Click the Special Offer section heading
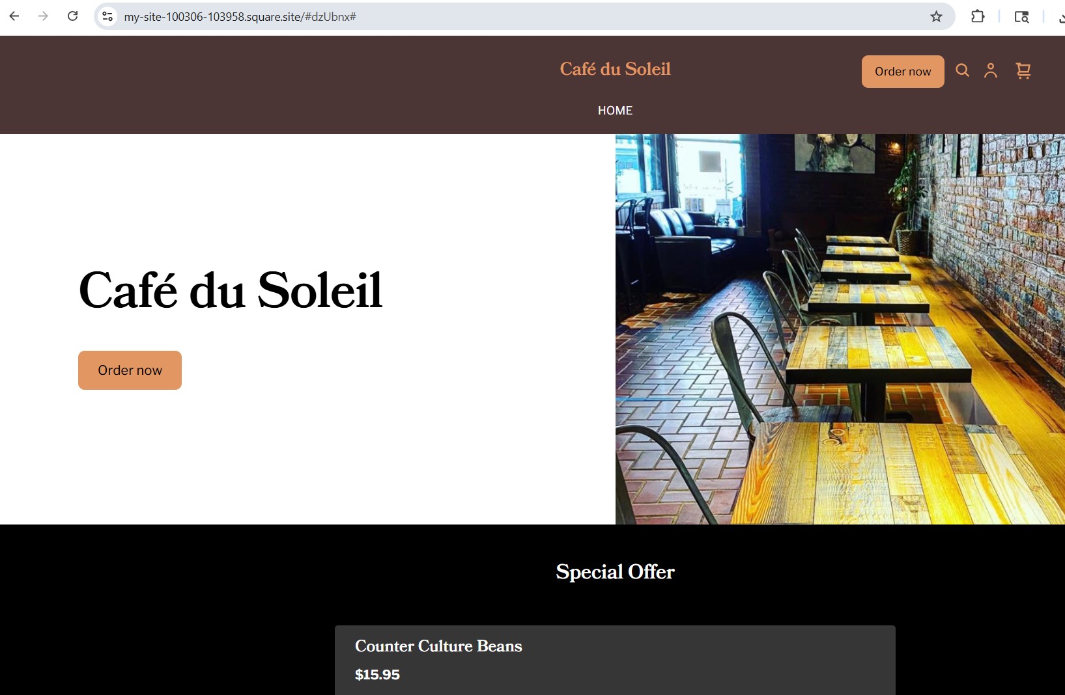The width and height of the screenshot is (1065, 695). [615, 571]
